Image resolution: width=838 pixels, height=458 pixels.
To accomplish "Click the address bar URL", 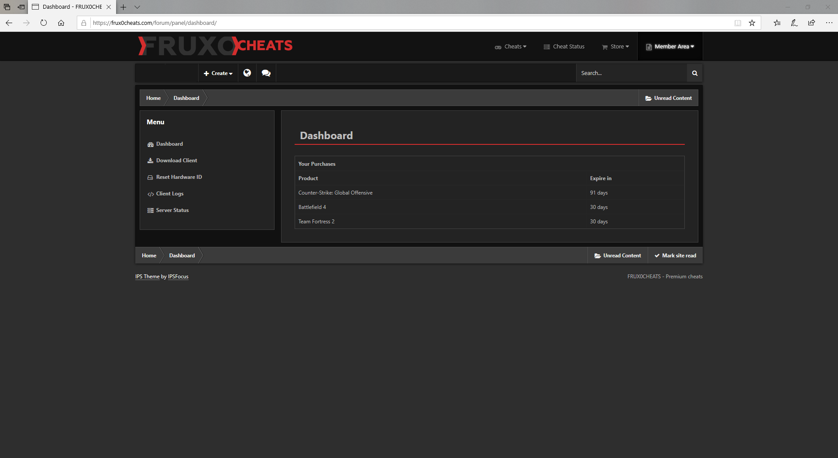I will point(155,23).
